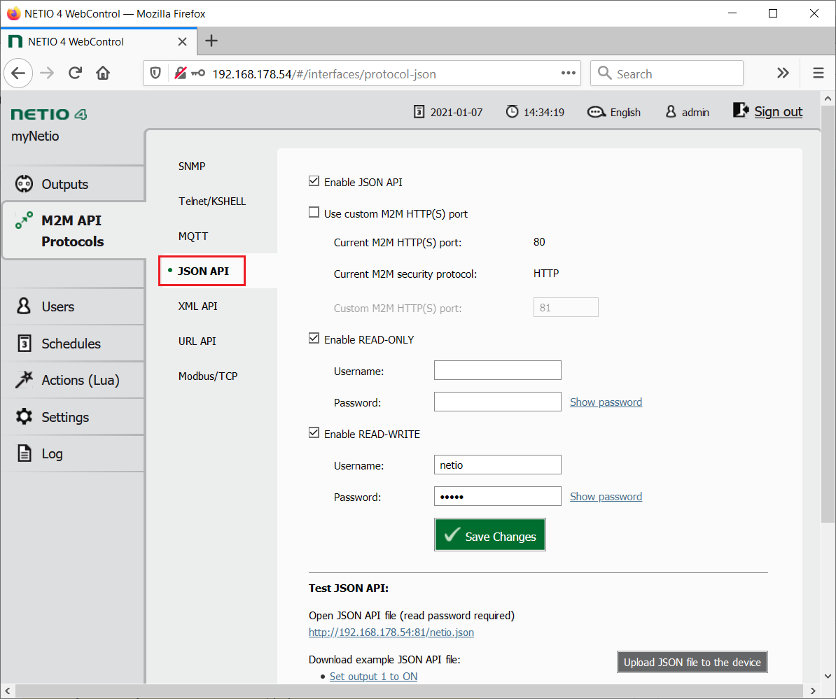Viewport: 836px width, 699px height.
Task: Show the READ-WRITE password
Action: [x=606, y=497]
